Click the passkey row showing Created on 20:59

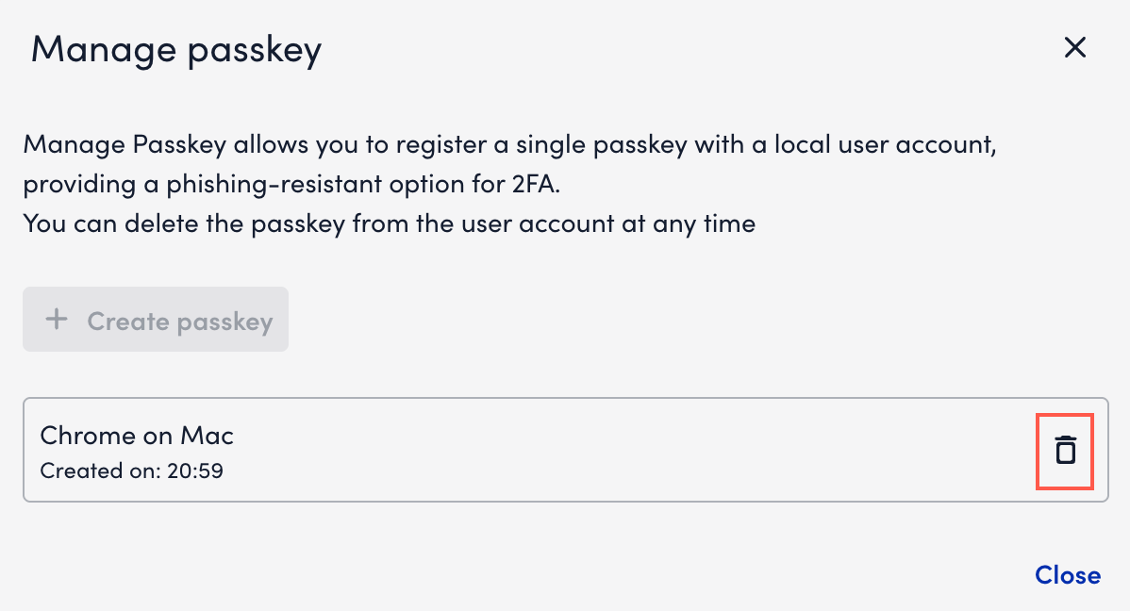[566, 450]
